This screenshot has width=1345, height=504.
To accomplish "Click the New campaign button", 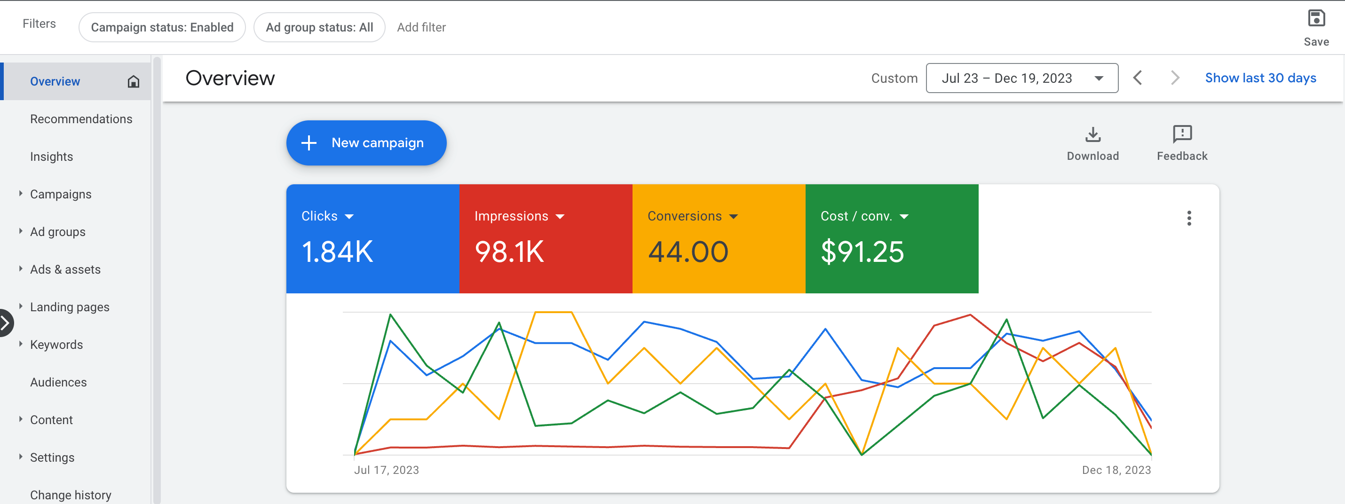I will pyautogui.click(x=366, y=143).
